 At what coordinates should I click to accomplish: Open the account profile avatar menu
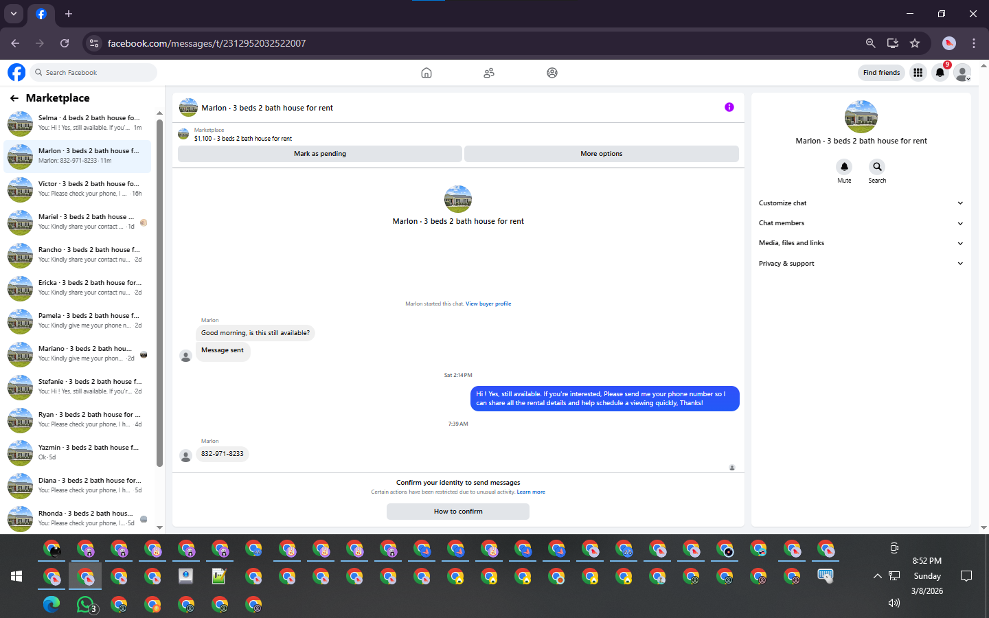point(963,72)
